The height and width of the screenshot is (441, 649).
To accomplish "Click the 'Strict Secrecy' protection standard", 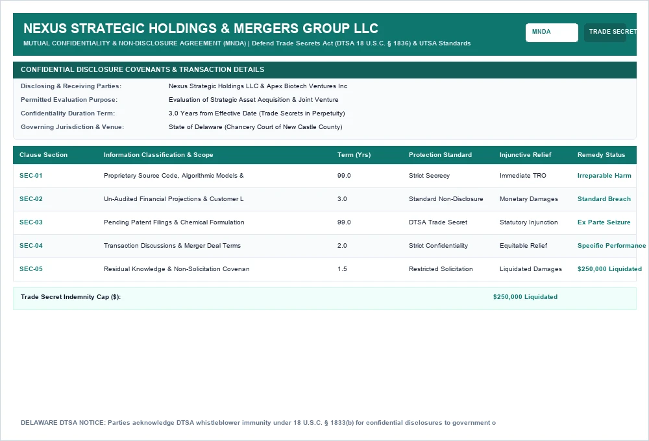I will (x=429, y=175).
